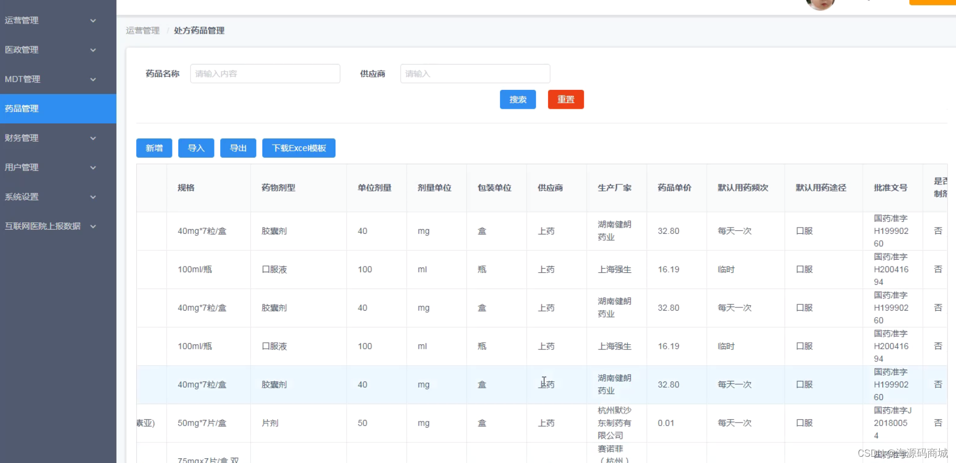Expand the MDT管理 menu chevron
Screen dimensions: 956x463
(x=93, y=79)
